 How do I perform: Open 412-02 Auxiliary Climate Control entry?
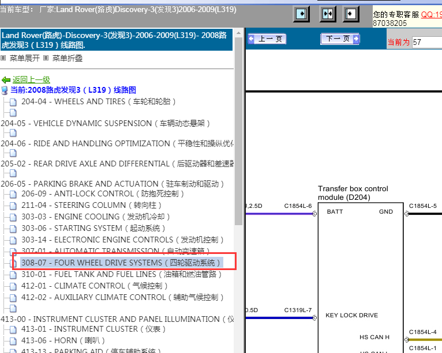point(122,297)
